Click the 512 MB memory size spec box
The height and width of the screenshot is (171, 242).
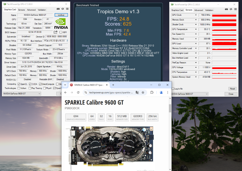tap(122, 118)
